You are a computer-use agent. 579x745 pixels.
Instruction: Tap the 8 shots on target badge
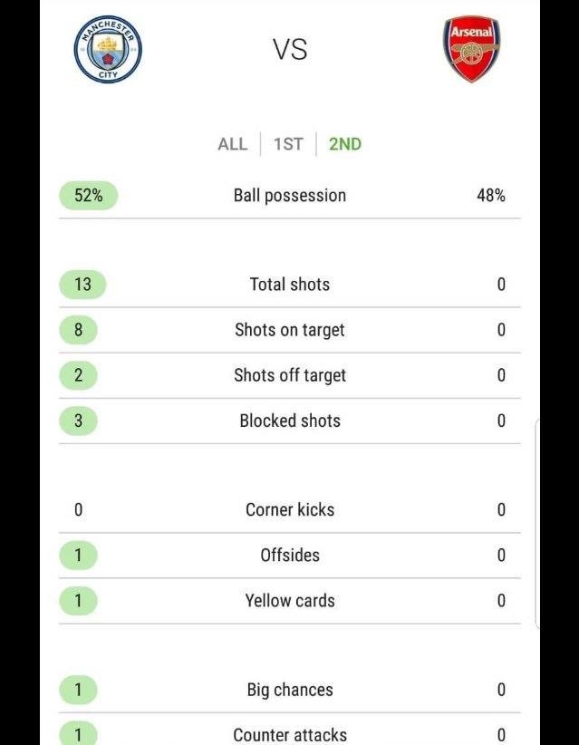pos(78,330)
